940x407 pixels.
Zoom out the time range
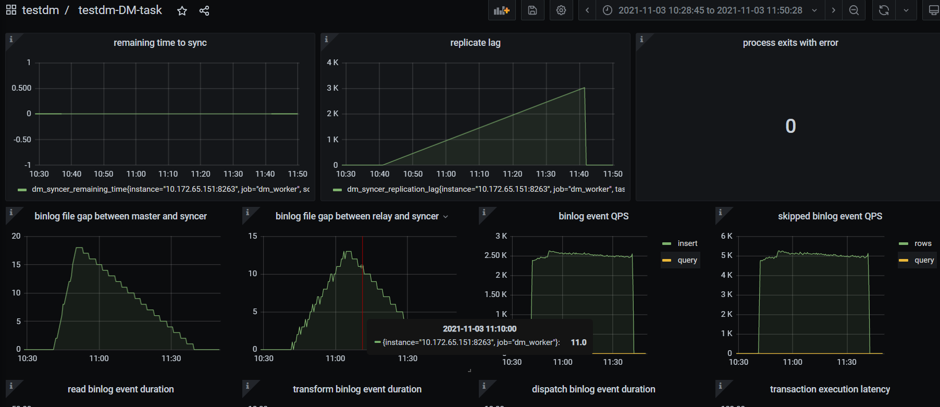pyautogui.click(x=854, y=10)
